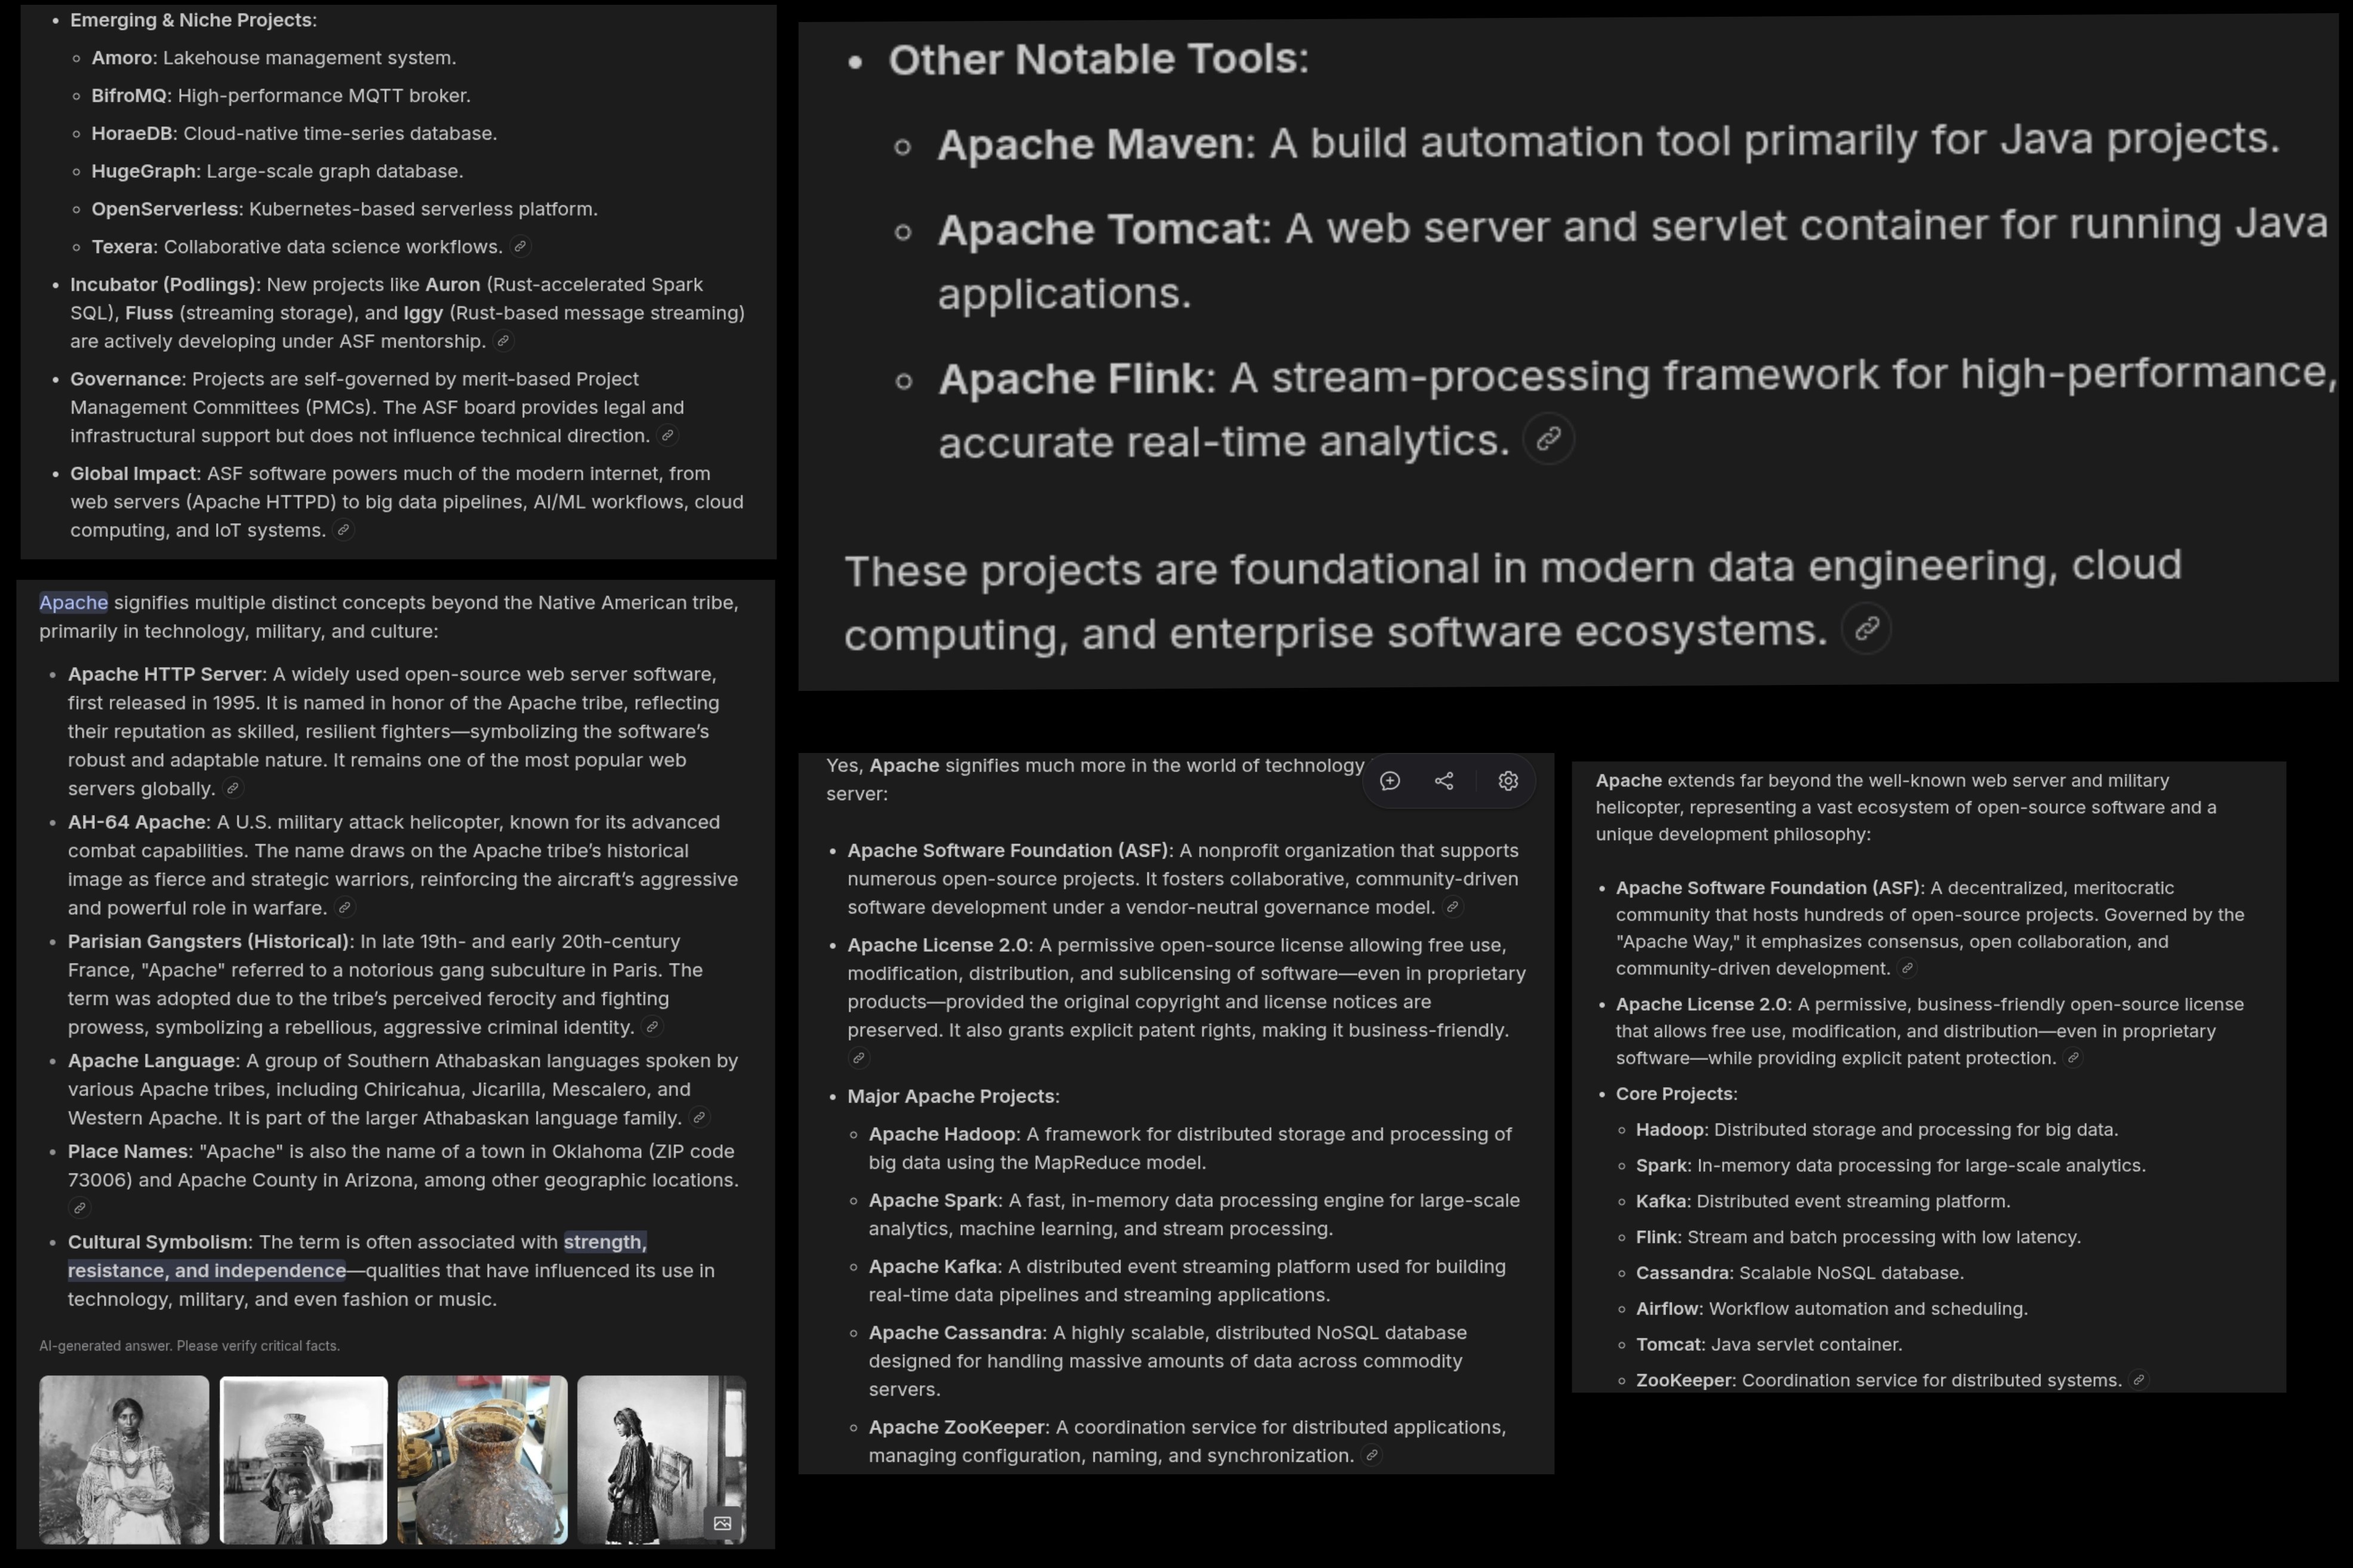2353x1568 pixels.
Task: Click citation link after 'enterprise software ecosystems'
Action: (1866, 629)
